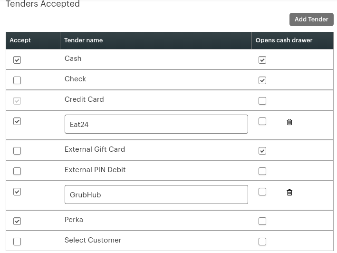Check Accept for Select Customer

pyautogui.click(x=17, y=242)
